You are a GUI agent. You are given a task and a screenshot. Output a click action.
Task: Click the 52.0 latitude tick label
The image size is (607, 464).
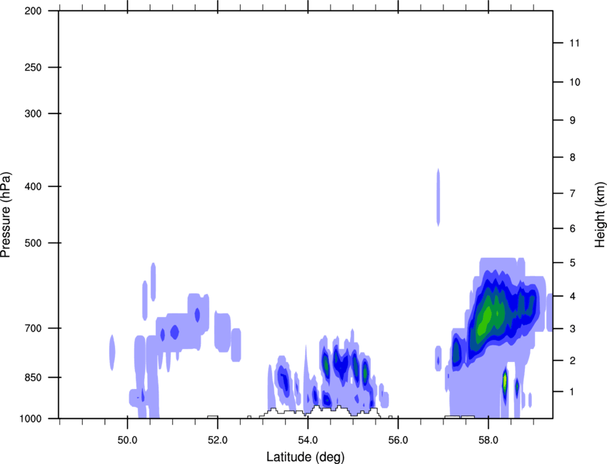pyautogui.click(x=218, y=440)
